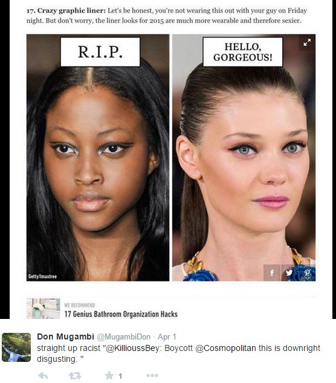Open 17 Genius Bathroom Organization Hacks article
This screenshot has height=383, width=336.
(x=121, y=314)
